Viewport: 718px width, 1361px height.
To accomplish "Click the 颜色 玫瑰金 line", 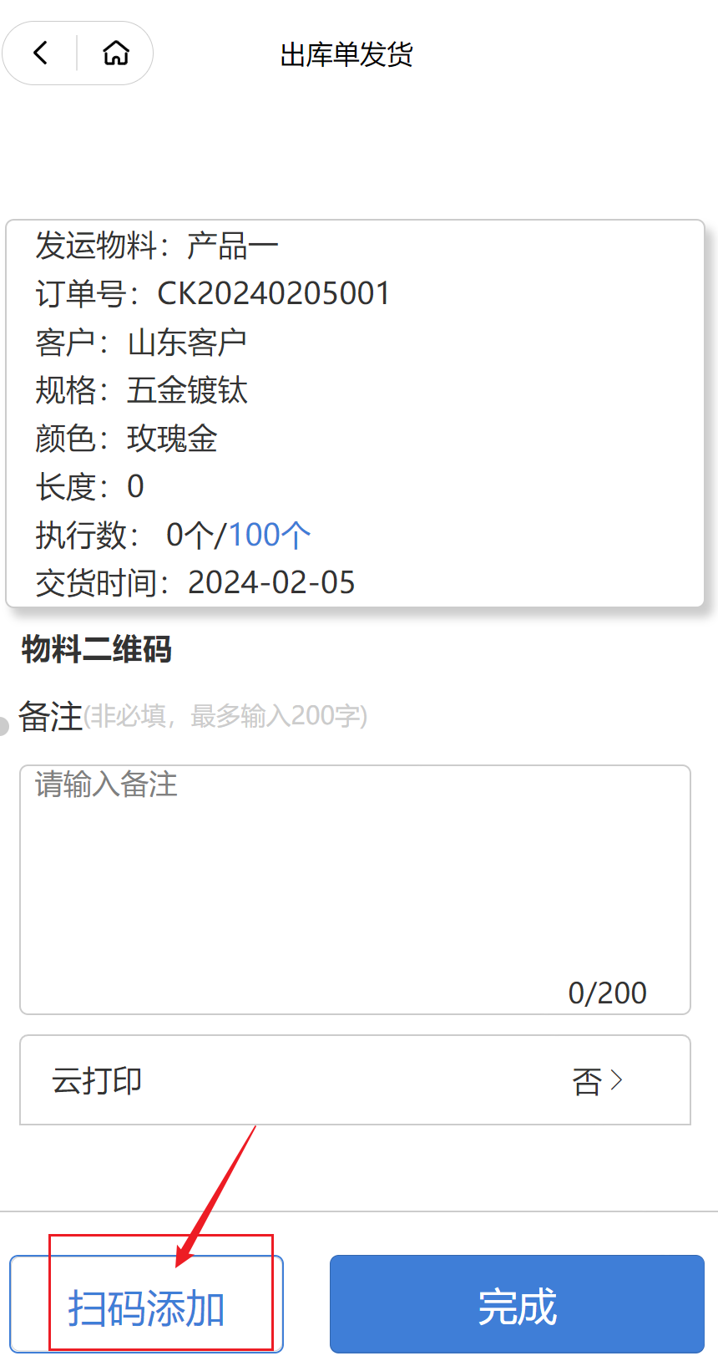I will point(126,439).
